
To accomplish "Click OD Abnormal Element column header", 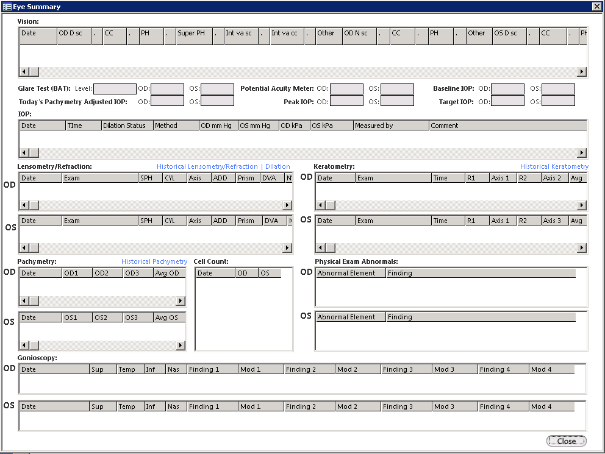I will 351,273.
